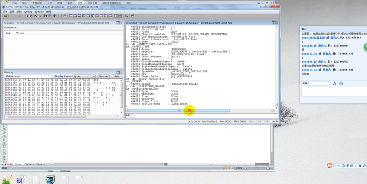The height and width of the screenshot is (184, 367).
Task: Open the Edit menu in WinDbg
Action: point(12,11)
